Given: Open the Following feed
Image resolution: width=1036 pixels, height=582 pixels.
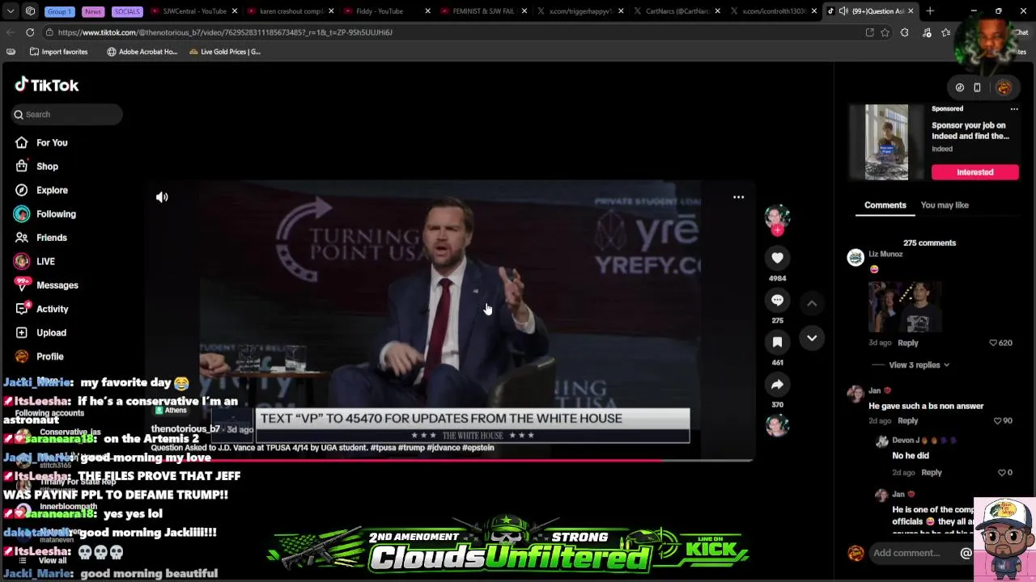Looking at the screenshot, I should 56,214.
